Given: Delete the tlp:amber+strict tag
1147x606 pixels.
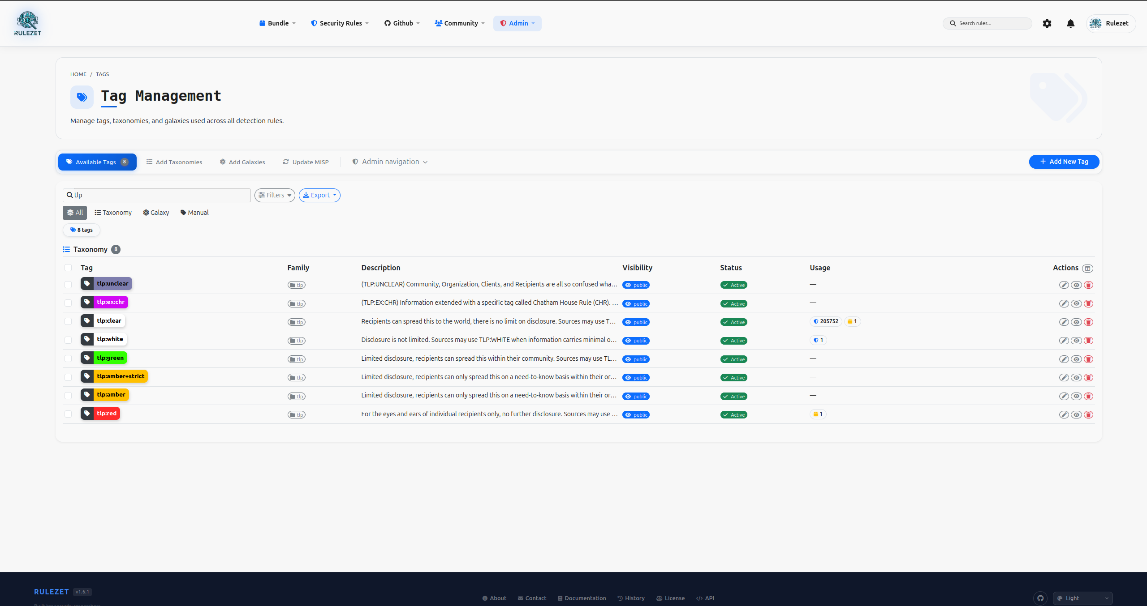Looking at the screenshot, I should point(1088,378).
